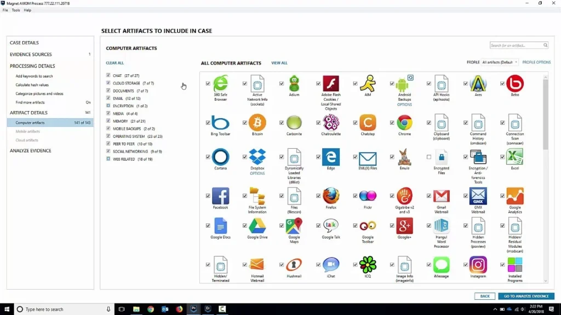
Task: Open File Explorer from the taskbar
Action: click(x=136, y=310)
